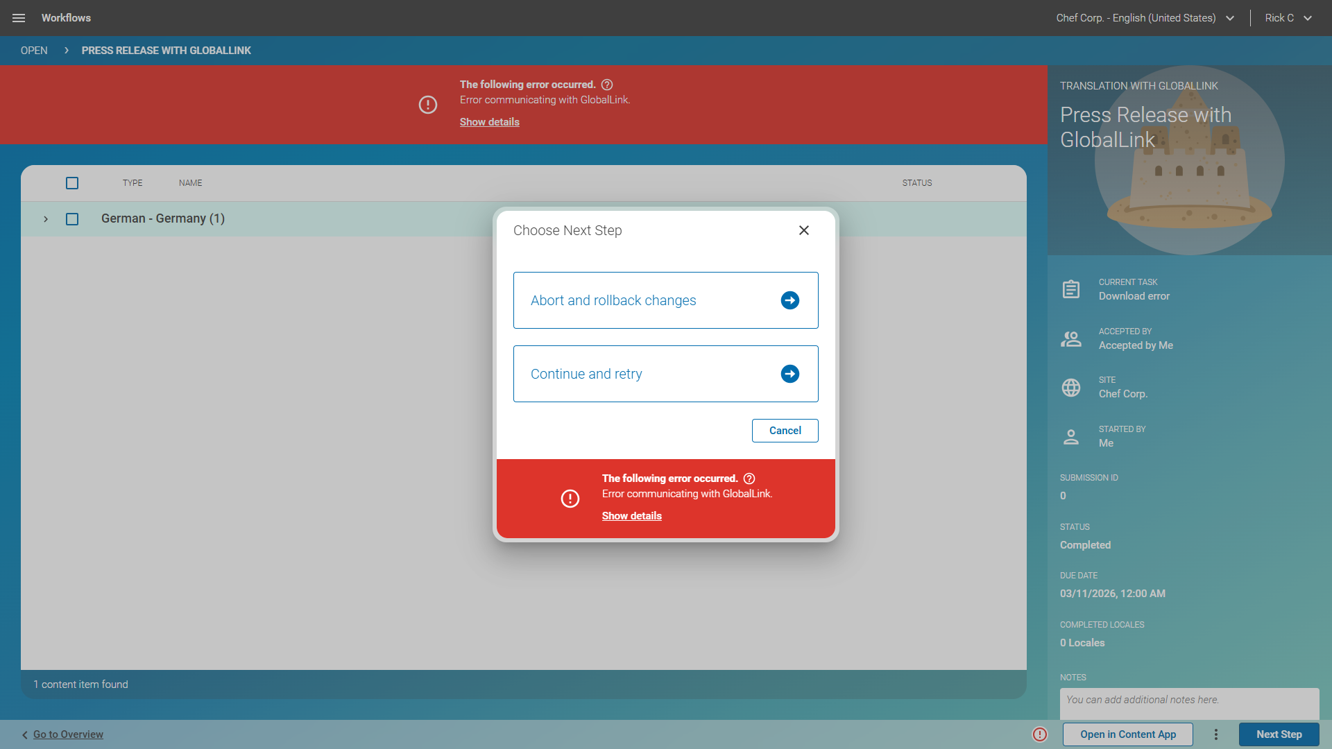Select Workflows in the top bar
This screenshot has height=749, width=1332.
click(66, 18)
